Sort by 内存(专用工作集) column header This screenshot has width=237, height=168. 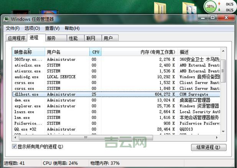coord(139,52)
